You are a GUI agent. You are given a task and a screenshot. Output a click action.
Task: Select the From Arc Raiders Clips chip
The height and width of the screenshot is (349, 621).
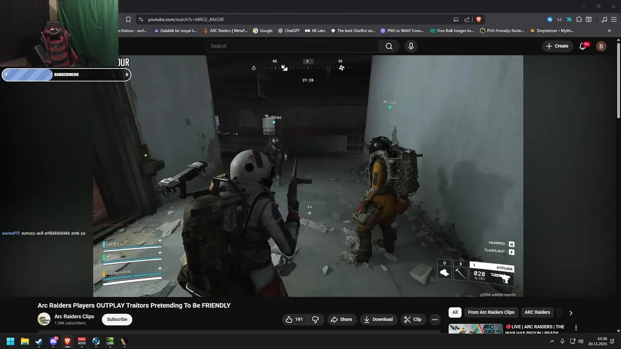point(491,313)
